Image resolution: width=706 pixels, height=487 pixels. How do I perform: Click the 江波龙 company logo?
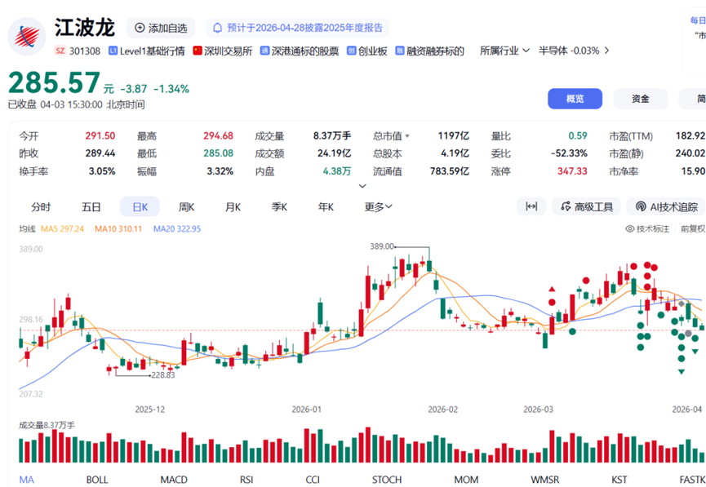[x=27, y=36]
